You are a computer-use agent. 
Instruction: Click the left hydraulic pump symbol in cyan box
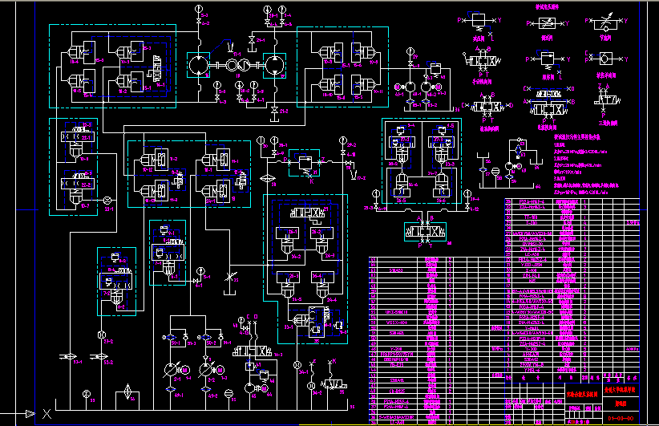197,65
